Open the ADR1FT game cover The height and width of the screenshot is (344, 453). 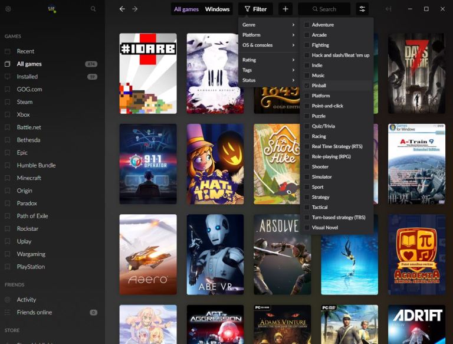point(416,325)
